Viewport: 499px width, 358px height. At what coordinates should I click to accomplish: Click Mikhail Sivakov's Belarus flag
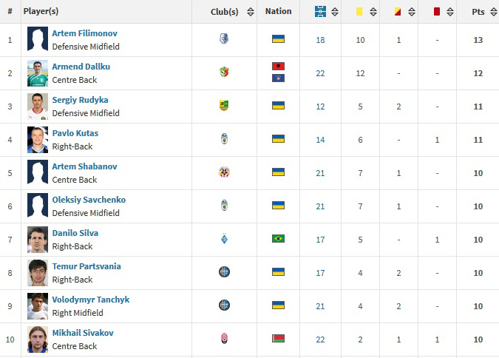[x=278, y=339]
